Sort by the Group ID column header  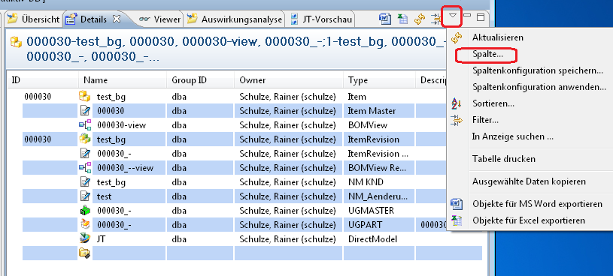[x=201, y=80]
